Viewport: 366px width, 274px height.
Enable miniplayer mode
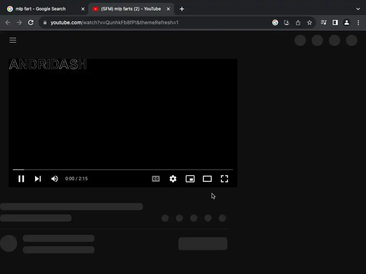[x=190, y=179]
